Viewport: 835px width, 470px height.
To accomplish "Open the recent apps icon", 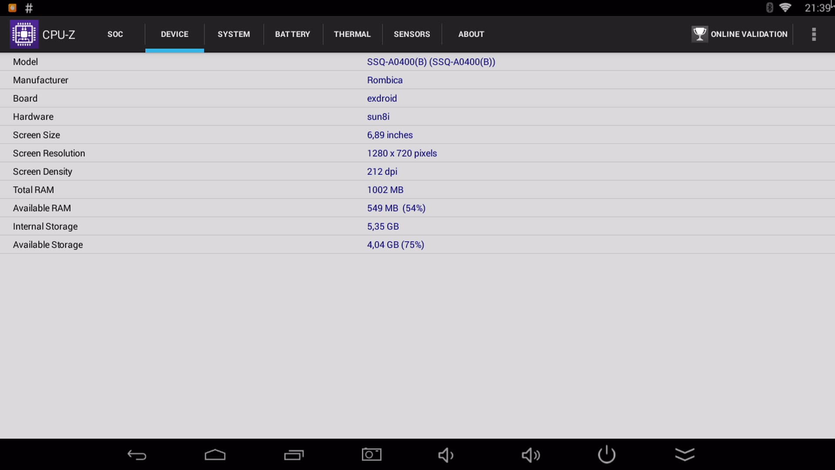I will pos(294,455).
